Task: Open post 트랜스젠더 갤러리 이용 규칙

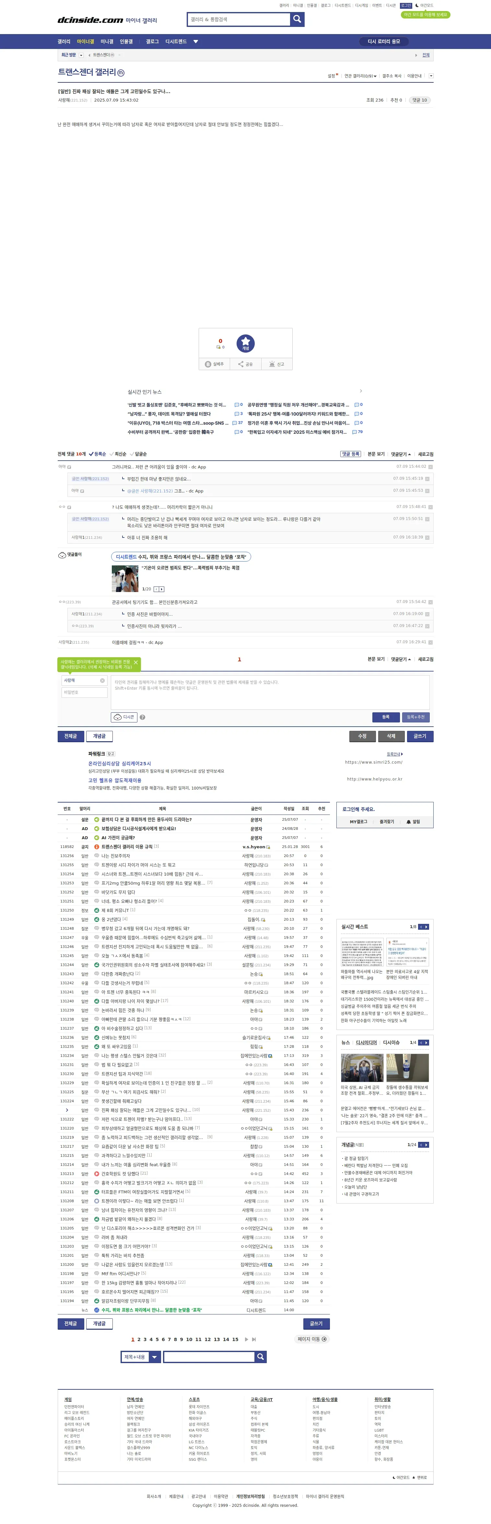Action: [x=126, y=847]
